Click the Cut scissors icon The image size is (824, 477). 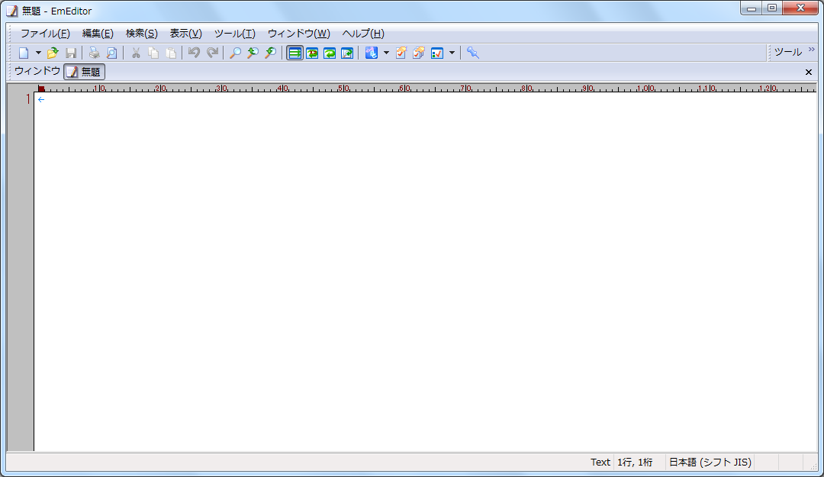click(x=136, y=53)
